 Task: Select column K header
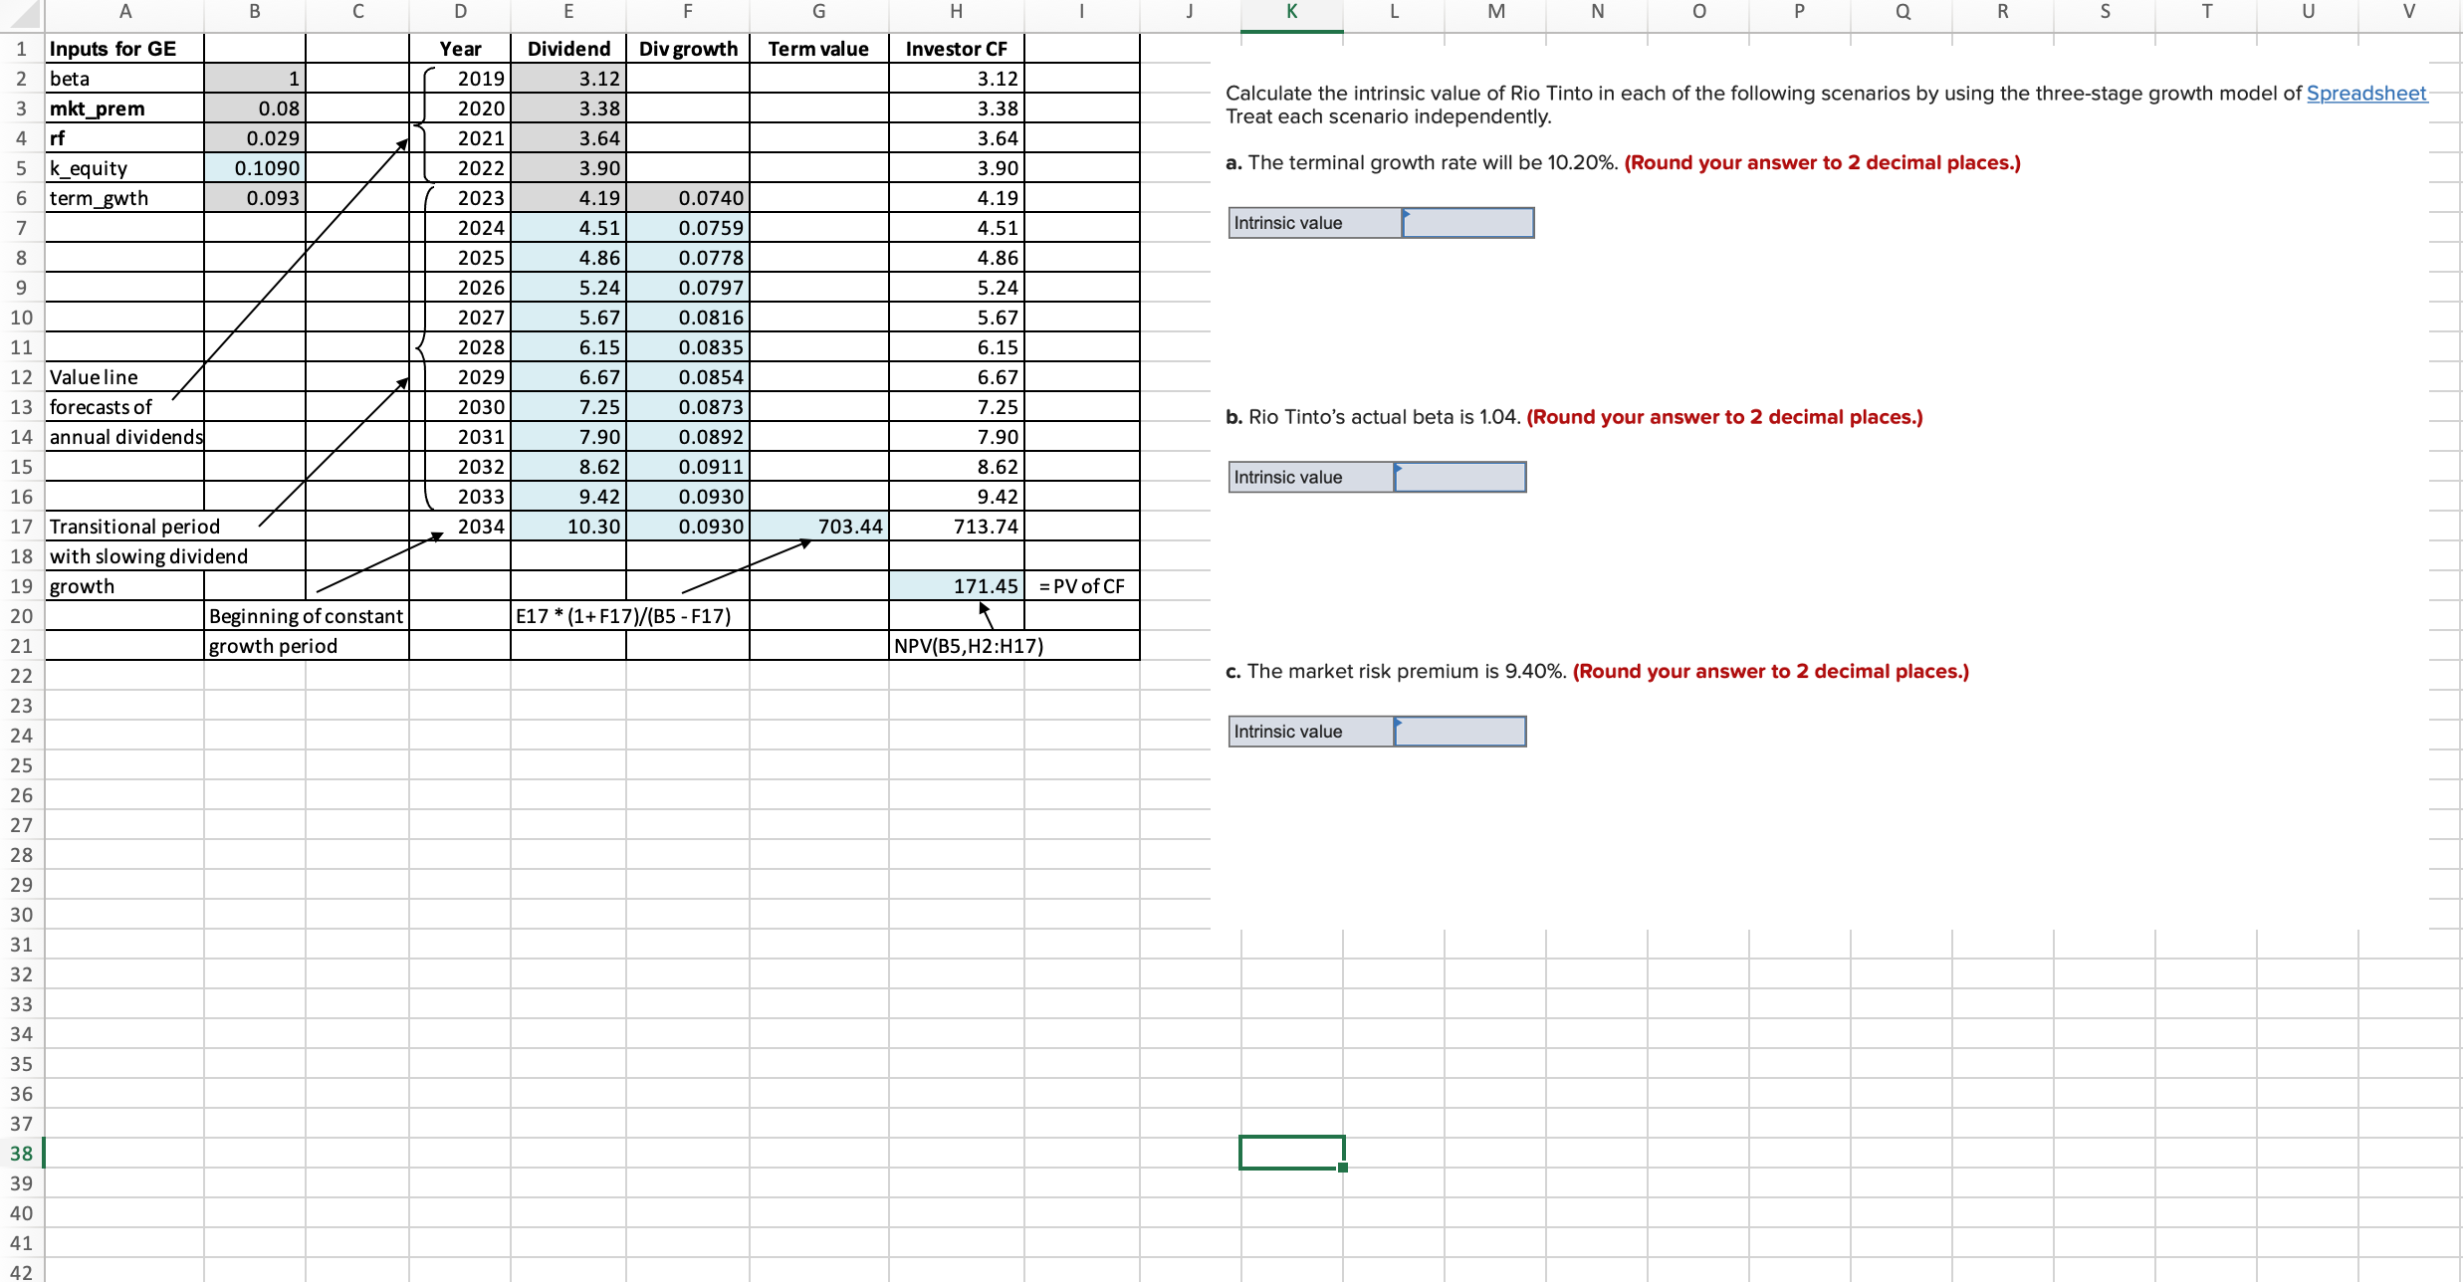tap(1291, 12)
